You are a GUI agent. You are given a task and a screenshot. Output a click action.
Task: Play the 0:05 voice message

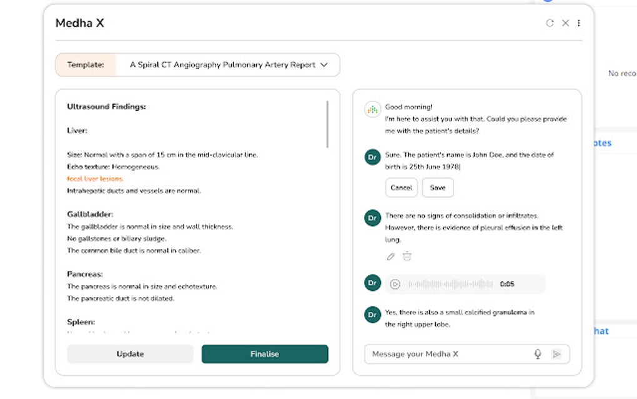395,284
